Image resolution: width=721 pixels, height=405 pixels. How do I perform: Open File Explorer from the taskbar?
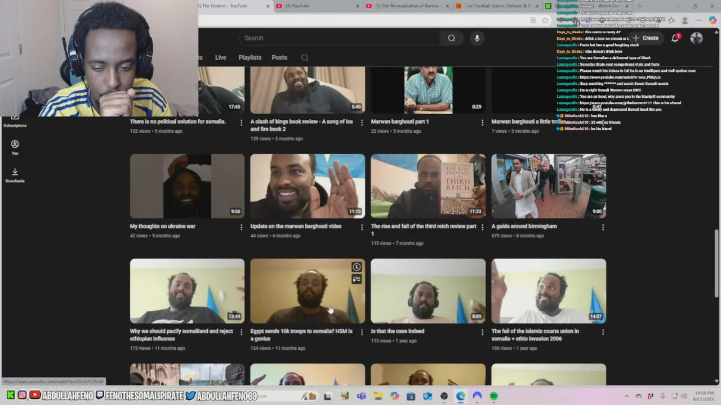(378, 396)
